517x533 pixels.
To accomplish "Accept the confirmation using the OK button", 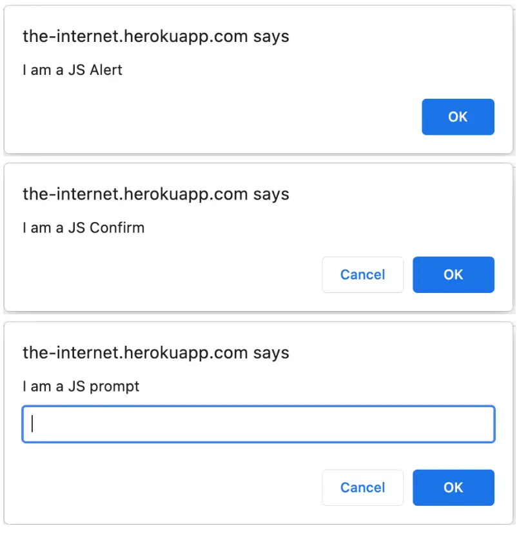I will pos(453,275).
